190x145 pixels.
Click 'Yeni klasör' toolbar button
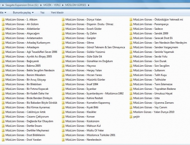click(57, 12)
